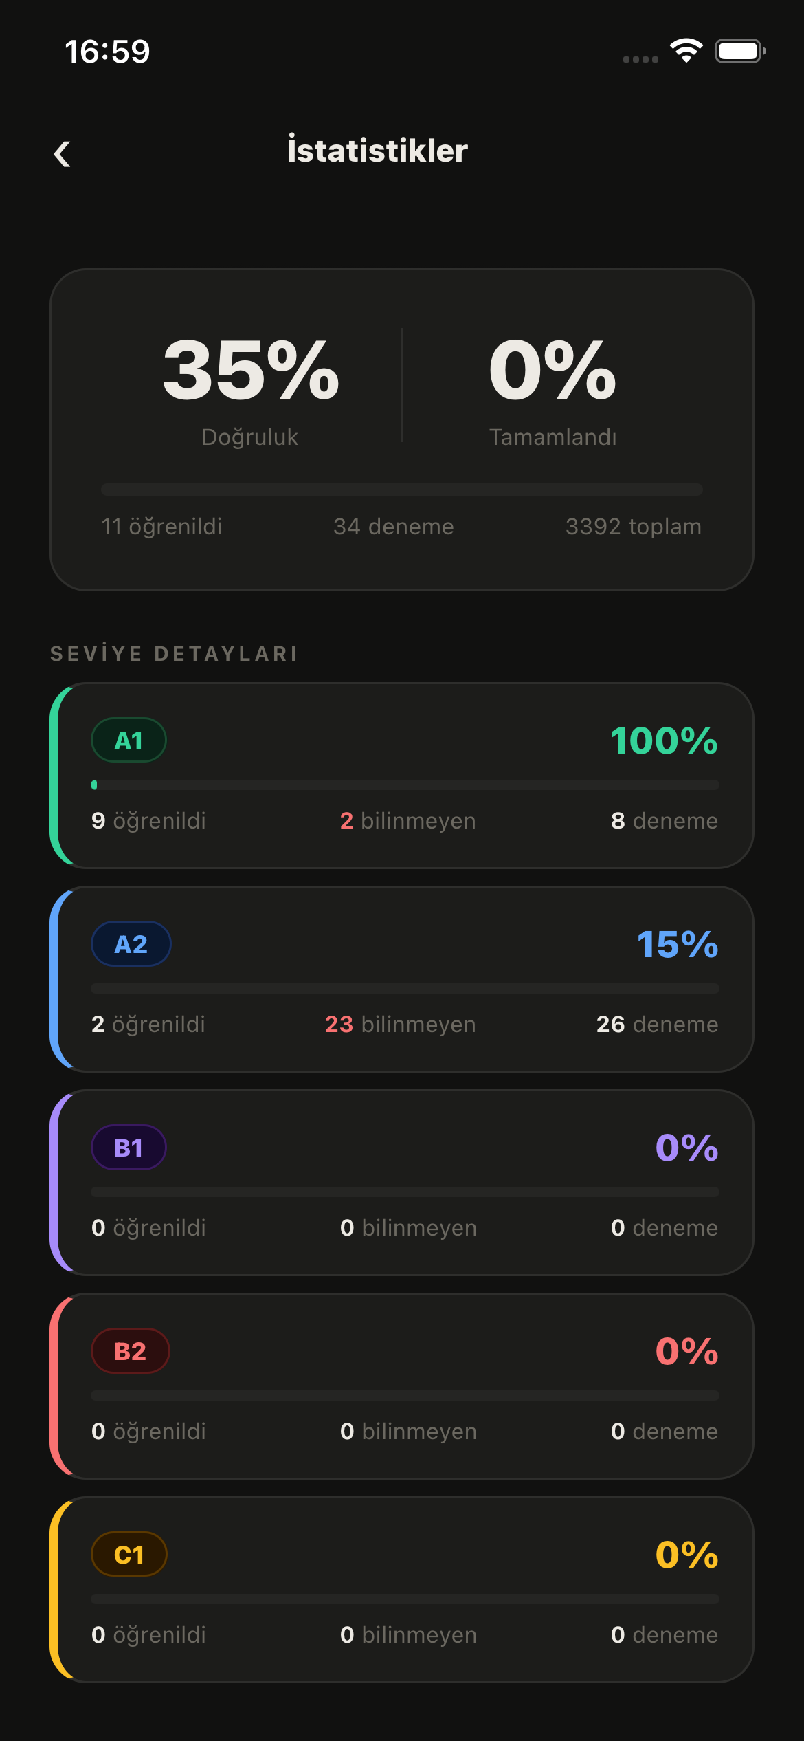804x1741 pixels.
Task: Select the A2 level badge
Action: tap(131, 943)
